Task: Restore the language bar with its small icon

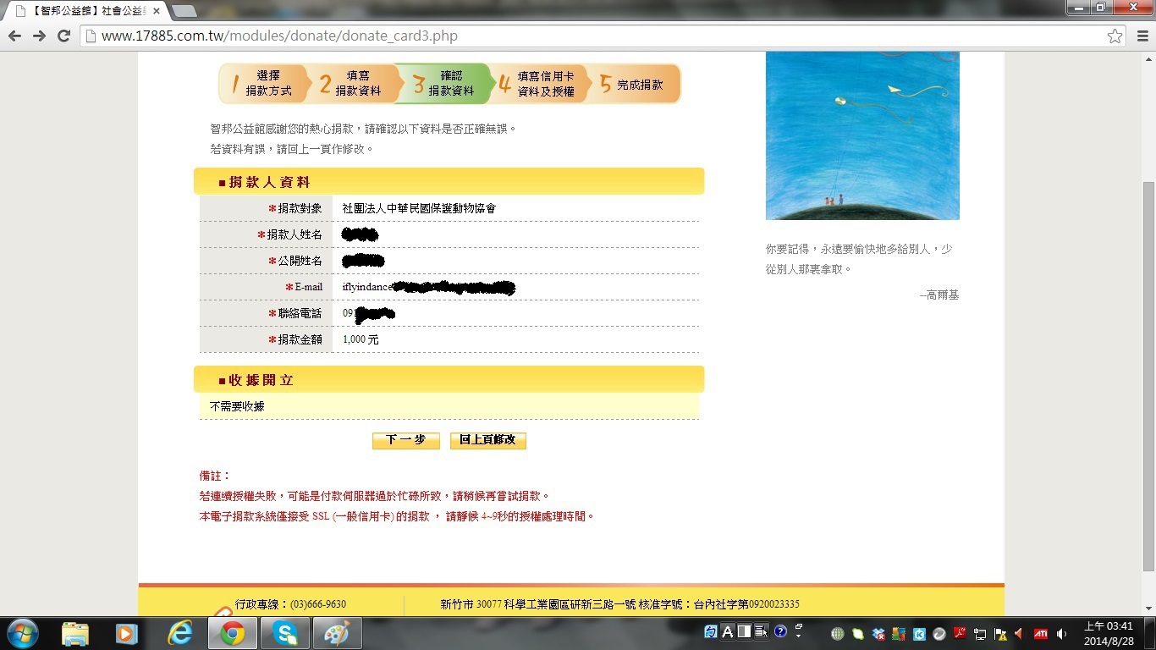Action: pyautogui.click(x=799, y=626)
